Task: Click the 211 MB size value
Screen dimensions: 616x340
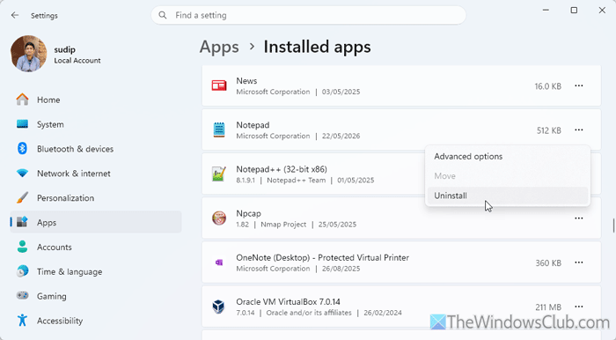Action: [x=548, y=307]
